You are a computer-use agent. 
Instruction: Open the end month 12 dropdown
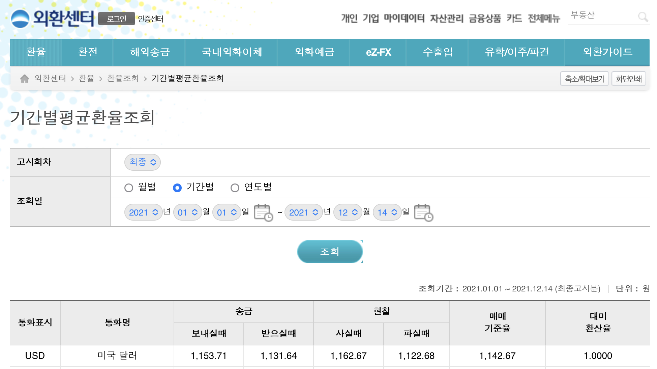[348, 212]
